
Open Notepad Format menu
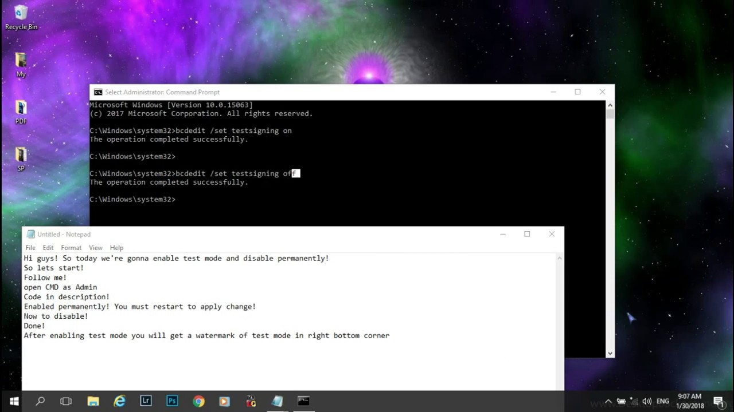pyautogui.click(x=71, y=248)
